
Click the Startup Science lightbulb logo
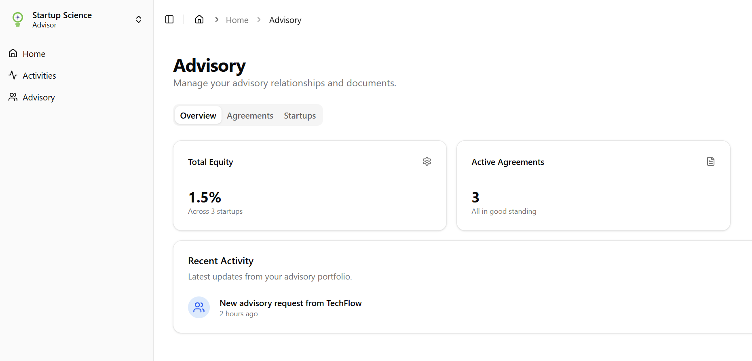click(18, 19)
